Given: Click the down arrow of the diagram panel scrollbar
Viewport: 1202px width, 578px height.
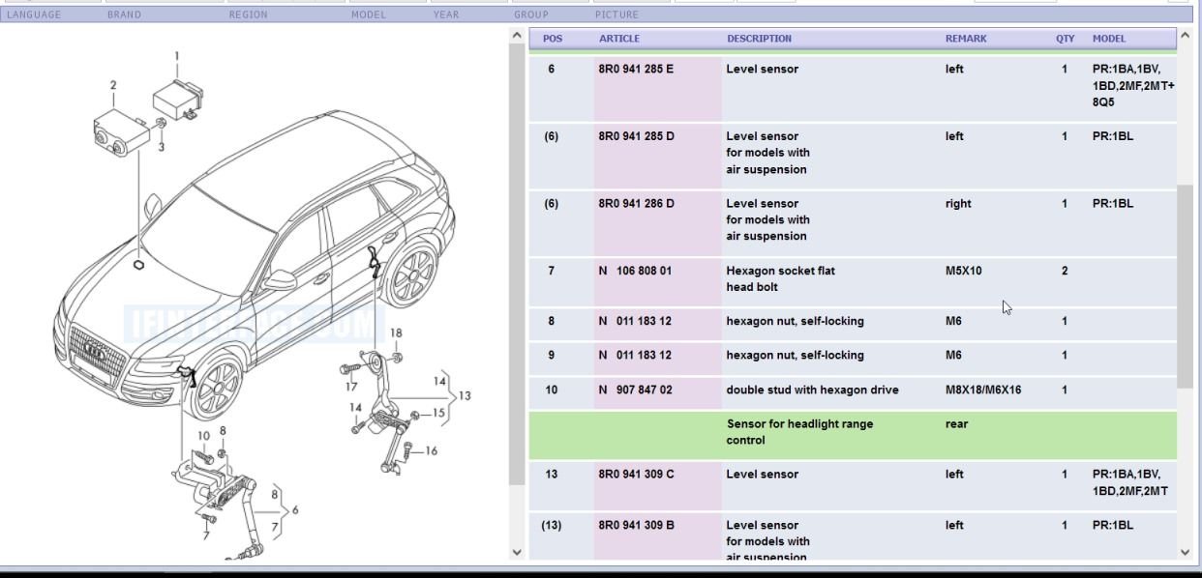Looking at the screenshot, I should click(x=515, y=551).
